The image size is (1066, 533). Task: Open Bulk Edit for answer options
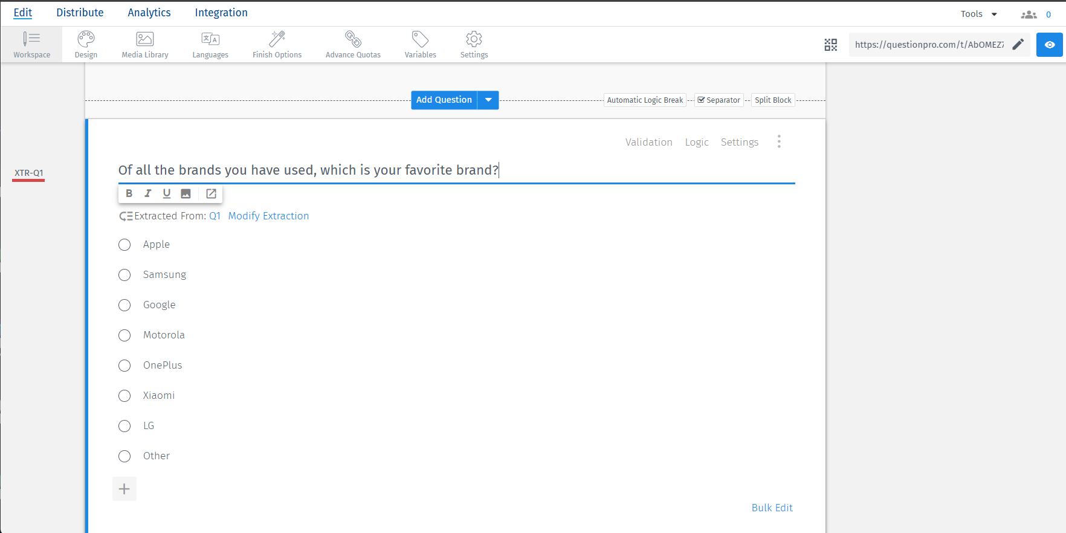(x=772, y=508)
